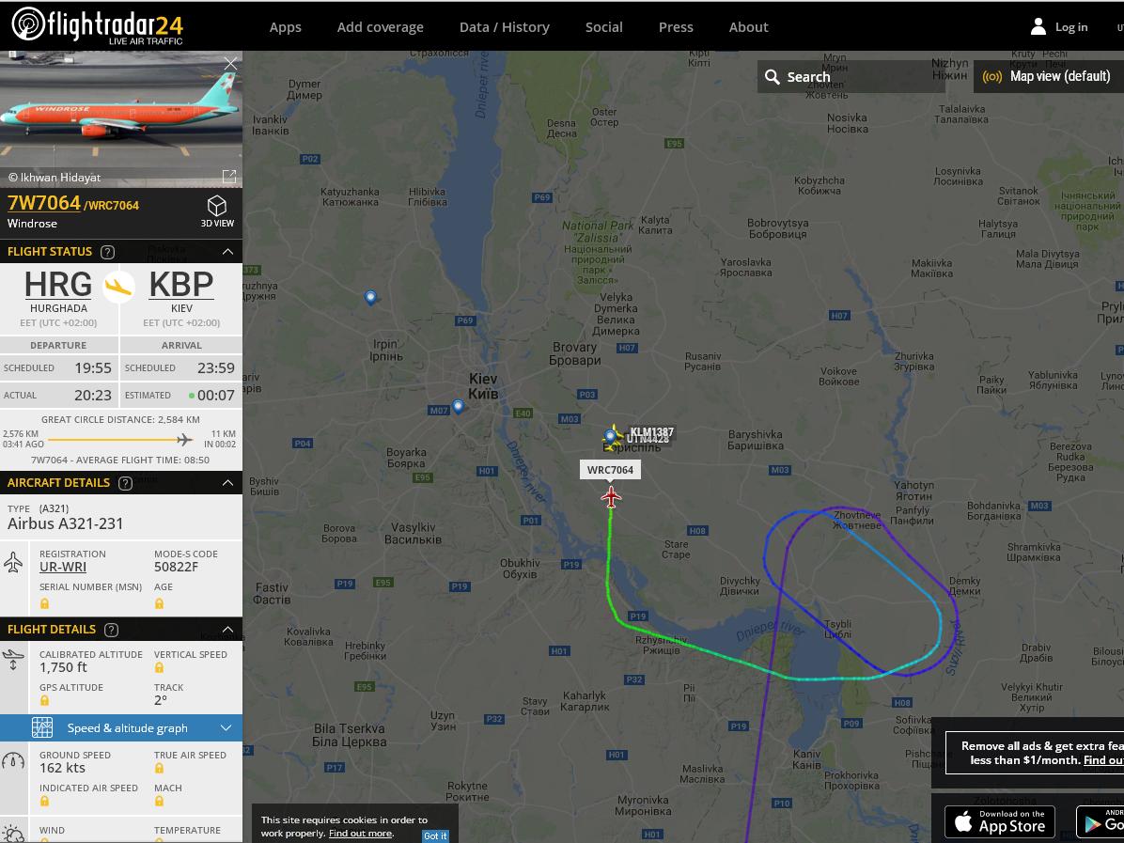Click the Flight Status help question mark

[x=107, y=252]
